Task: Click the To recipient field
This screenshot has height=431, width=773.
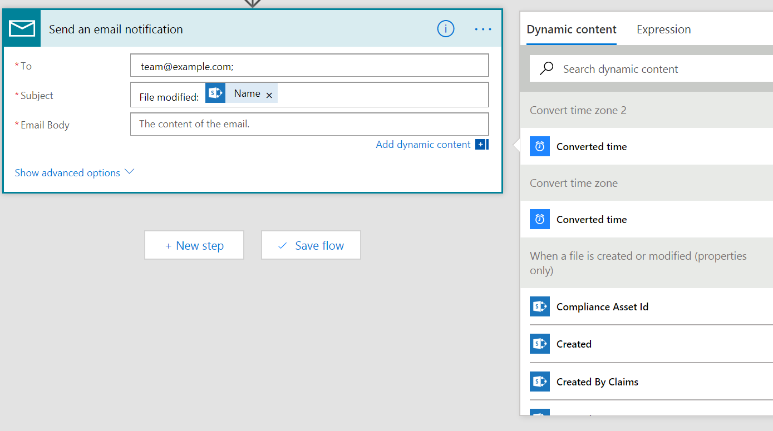Action: [309, 66]
